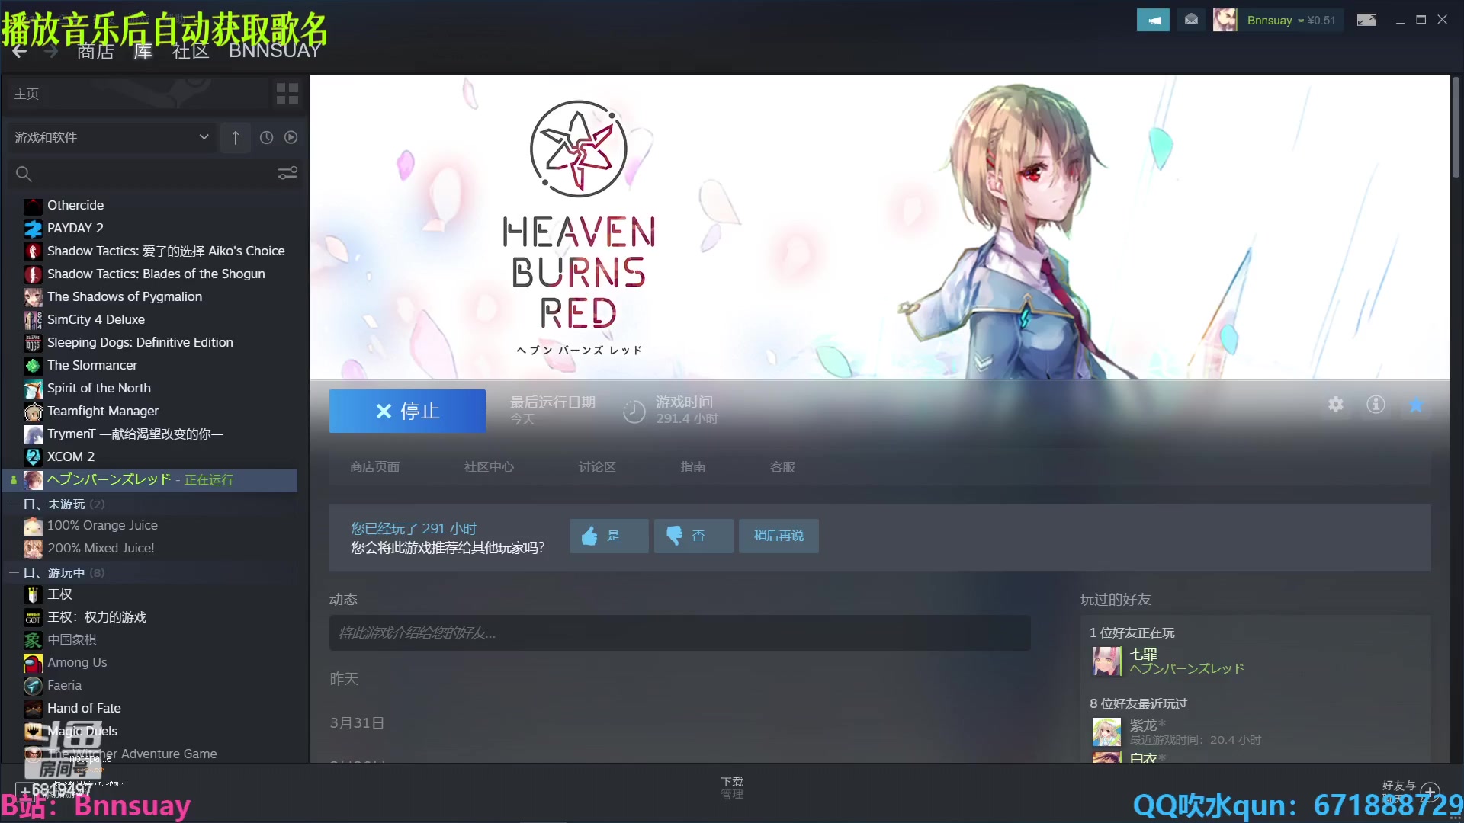The width and height of the screenshot is (1464, 823).
Task: Open advanced filter settings icon
Action: coord(287,174)
